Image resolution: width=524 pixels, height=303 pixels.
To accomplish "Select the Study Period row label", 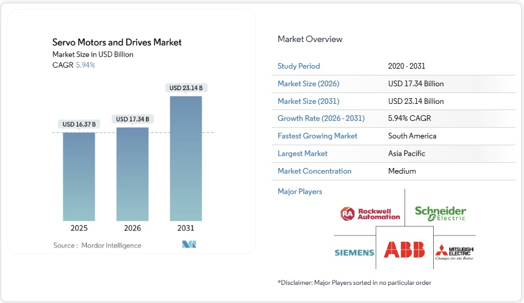I will click(x=299, y=66).
